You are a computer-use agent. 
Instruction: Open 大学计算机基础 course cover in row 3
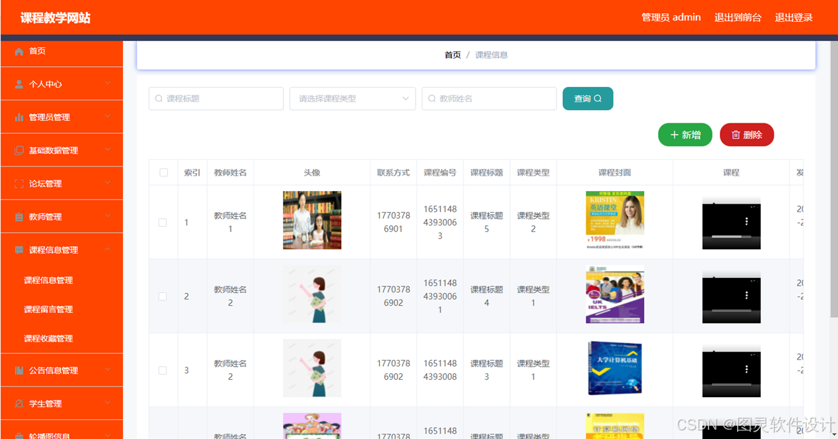615,368
